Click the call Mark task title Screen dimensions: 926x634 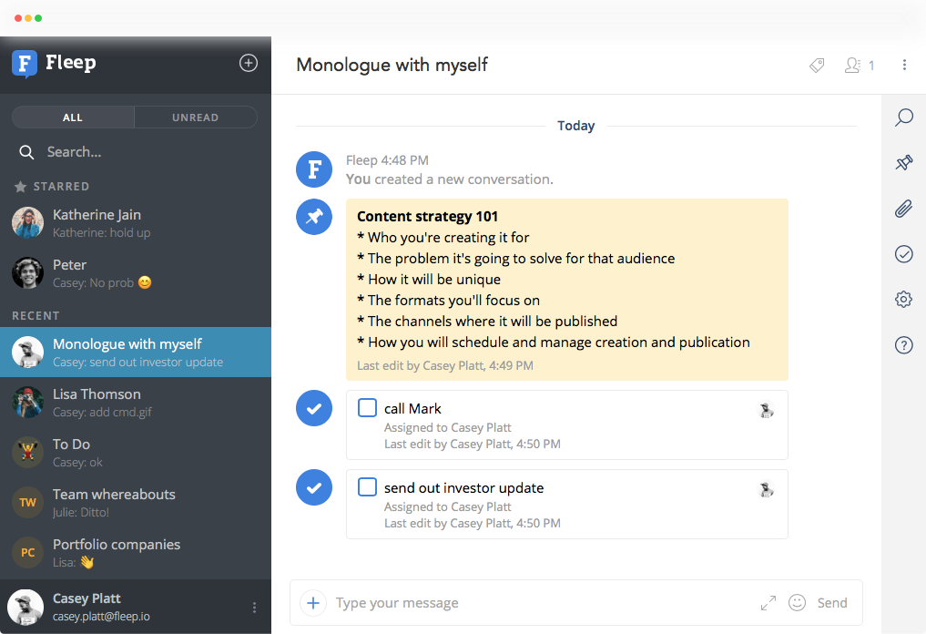[412, 408]
